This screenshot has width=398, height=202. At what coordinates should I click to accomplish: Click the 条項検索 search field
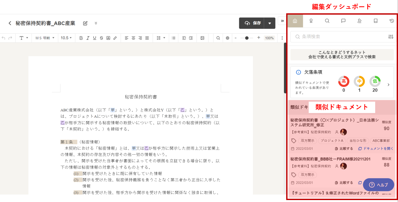point(339,37)
